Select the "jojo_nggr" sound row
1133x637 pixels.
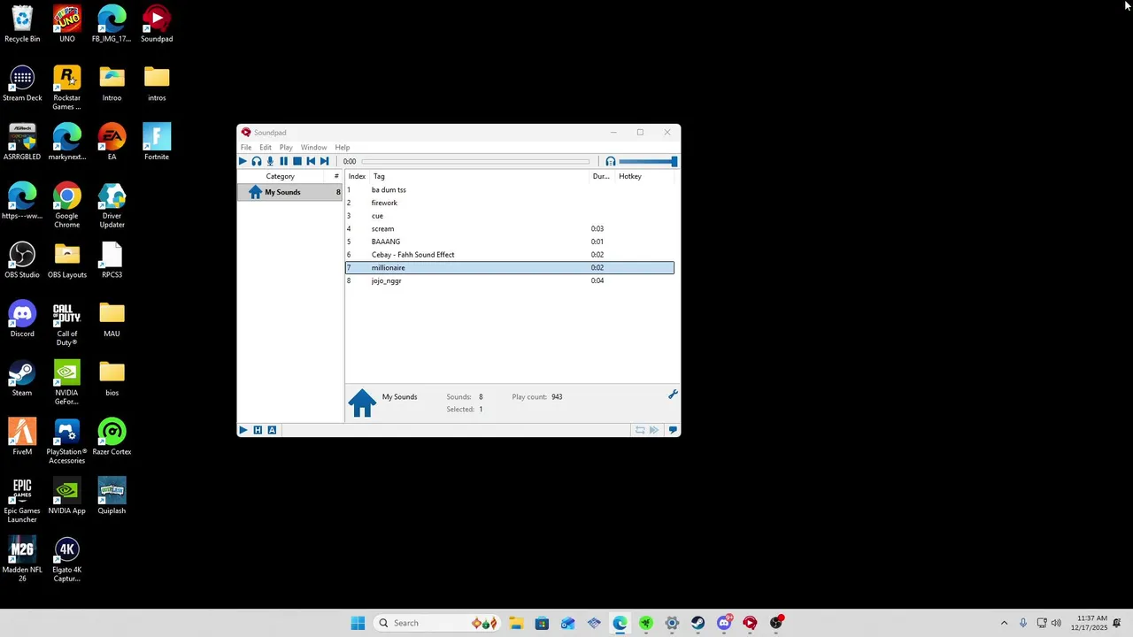(x=510, y=280)
